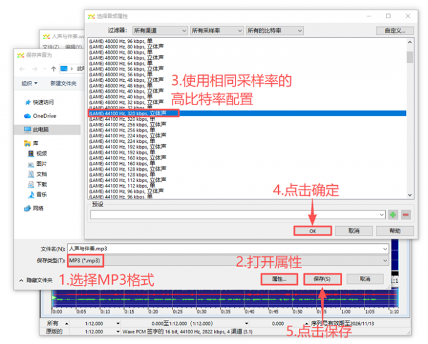
Task: Select row 44100 Hz, 224 kbps, 单
Action: 247,141
